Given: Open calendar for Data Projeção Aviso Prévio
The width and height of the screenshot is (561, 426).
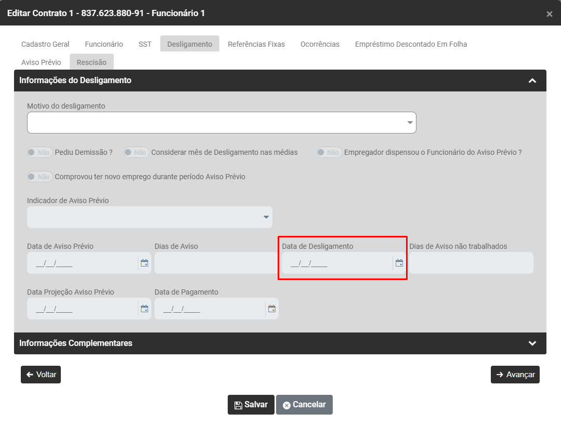Looking at the screenshot, I should [x=145, y=309].
